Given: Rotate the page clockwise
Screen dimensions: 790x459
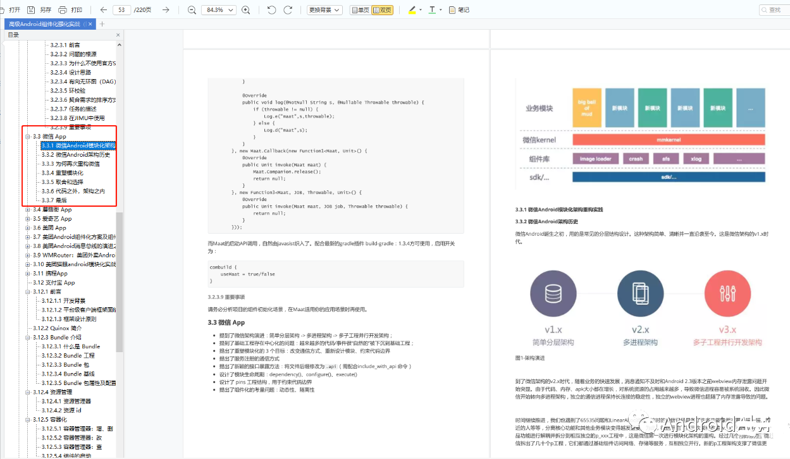Looking at the screenshot, I should click(288, 10).
